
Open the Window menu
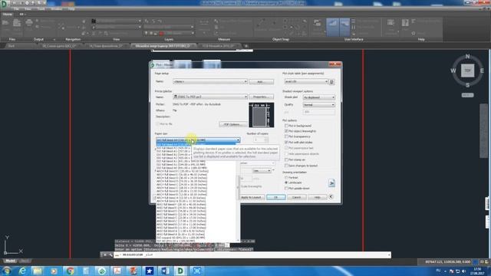(x=57, y=9)
